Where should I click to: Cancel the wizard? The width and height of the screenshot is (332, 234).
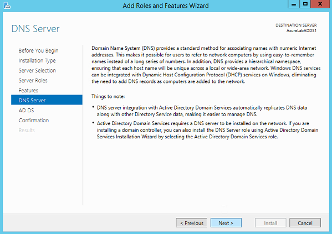point(305,223)
